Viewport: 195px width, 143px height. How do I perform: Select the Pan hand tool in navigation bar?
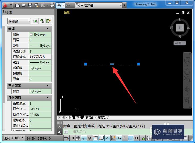[x=187, y=71]
